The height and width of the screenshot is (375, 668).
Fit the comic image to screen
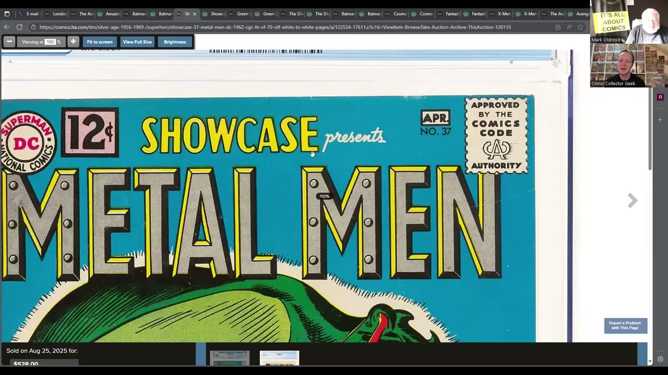tap(100, 42)
